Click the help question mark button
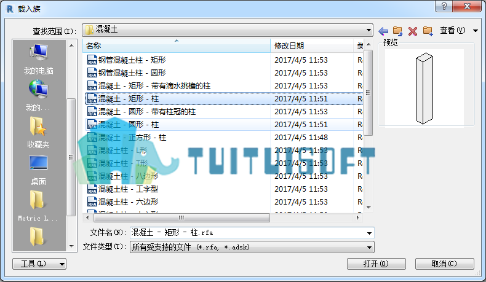This screenshot has height=282, width=486. point(444,6)
